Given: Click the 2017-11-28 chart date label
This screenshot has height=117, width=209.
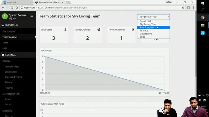Looking at the screenshot, I should 45,93.
